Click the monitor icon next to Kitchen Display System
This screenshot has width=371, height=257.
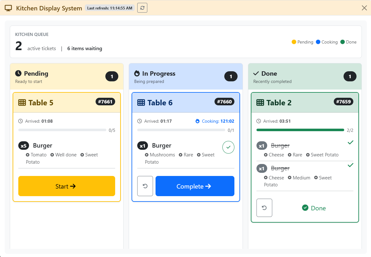[x=8, y=8]
